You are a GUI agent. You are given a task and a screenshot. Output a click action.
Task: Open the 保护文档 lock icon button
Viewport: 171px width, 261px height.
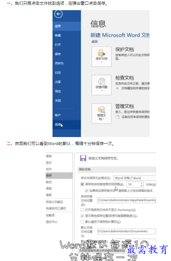[x=101, y=57]
